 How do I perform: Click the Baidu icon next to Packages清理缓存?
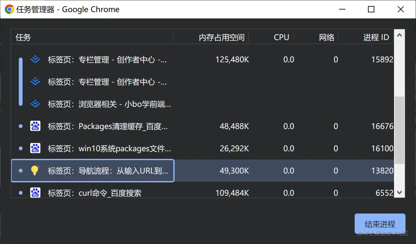click(35, 126)
